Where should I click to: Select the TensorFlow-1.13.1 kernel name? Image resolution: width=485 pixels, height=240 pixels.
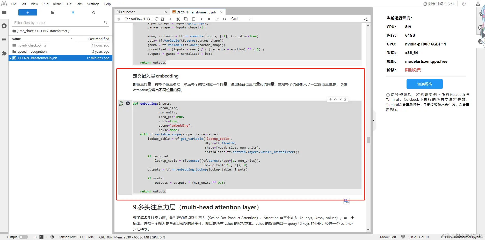(x=139, y=19)
